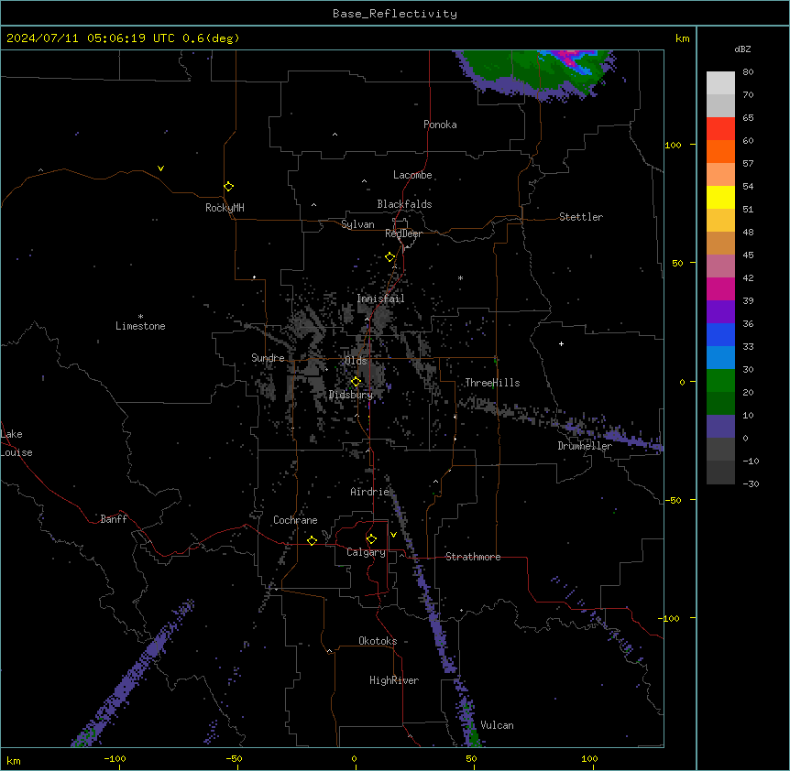Pick the orange 57-60 dBZ legend color
The width and height of the screenshot is (790, 771).
(x=720, y=151)
